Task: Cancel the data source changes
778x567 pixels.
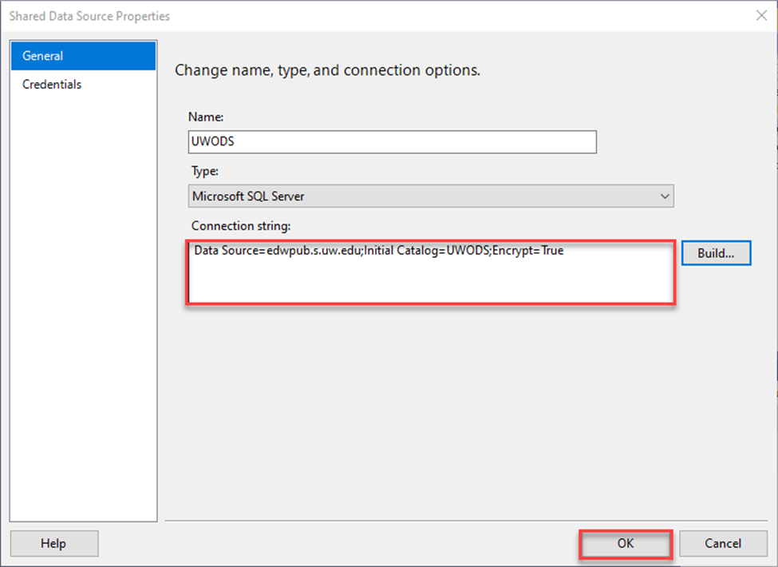Action: click(723, 543)
